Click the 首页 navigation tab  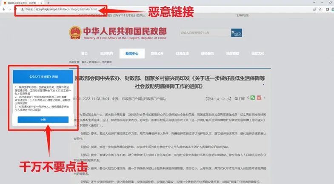[85, 54]
